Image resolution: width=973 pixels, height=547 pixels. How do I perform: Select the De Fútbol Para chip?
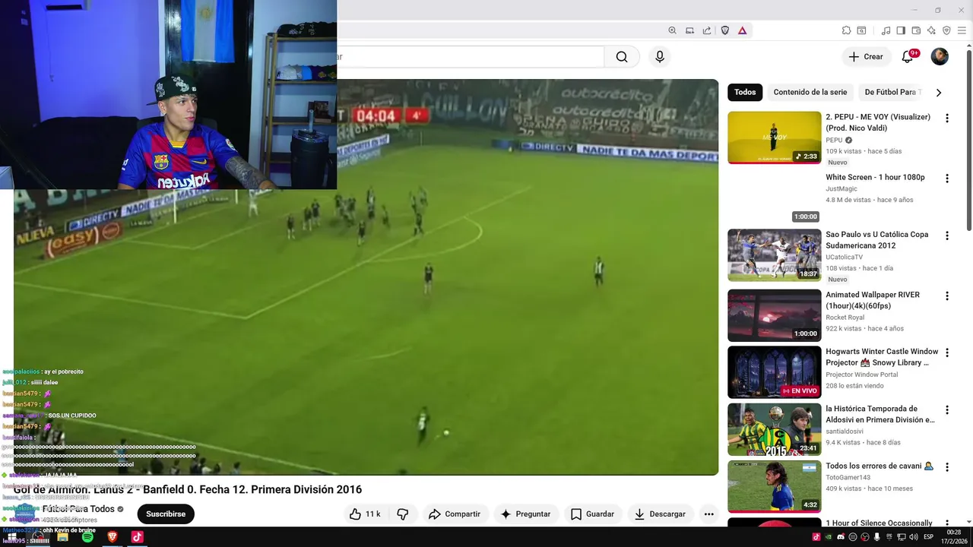890,92
